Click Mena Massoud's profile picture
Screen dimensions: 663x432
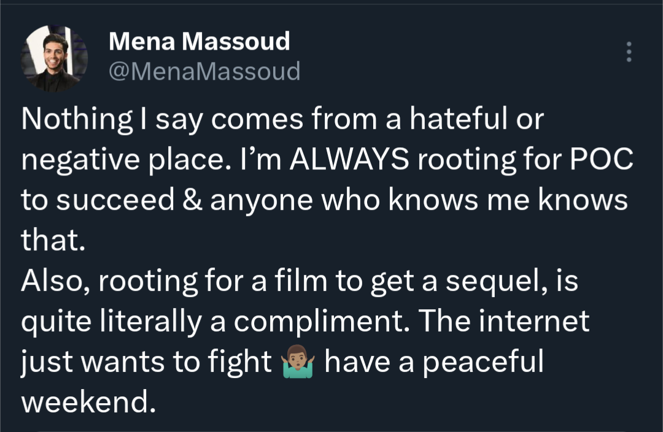[55, 59]
